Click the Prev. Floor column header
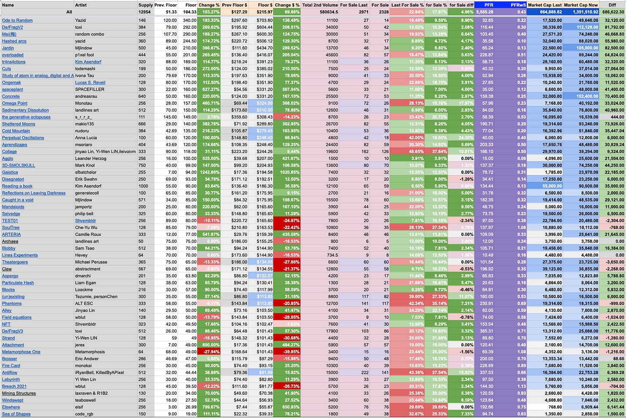Viewport: 626px width, 418px height. click(x=166, y=5)
